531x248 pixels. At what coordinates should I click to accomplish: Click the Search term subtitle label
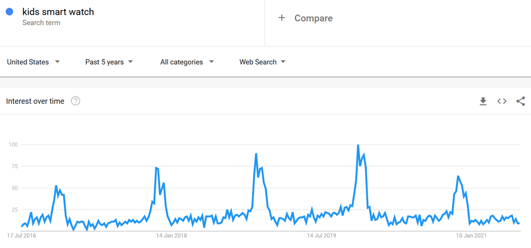click(x=41, y=23)
